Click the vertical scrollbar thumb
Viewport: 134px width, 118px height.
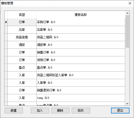click(127, 32)
